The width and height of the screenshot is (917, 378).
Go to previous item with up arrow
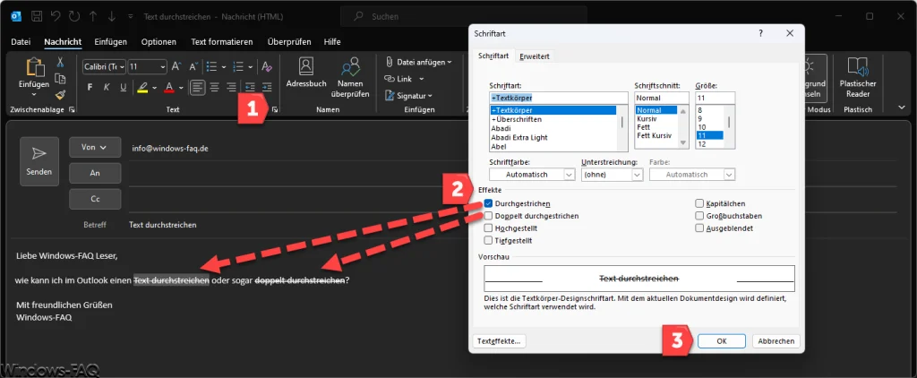(x=95, y=16)
